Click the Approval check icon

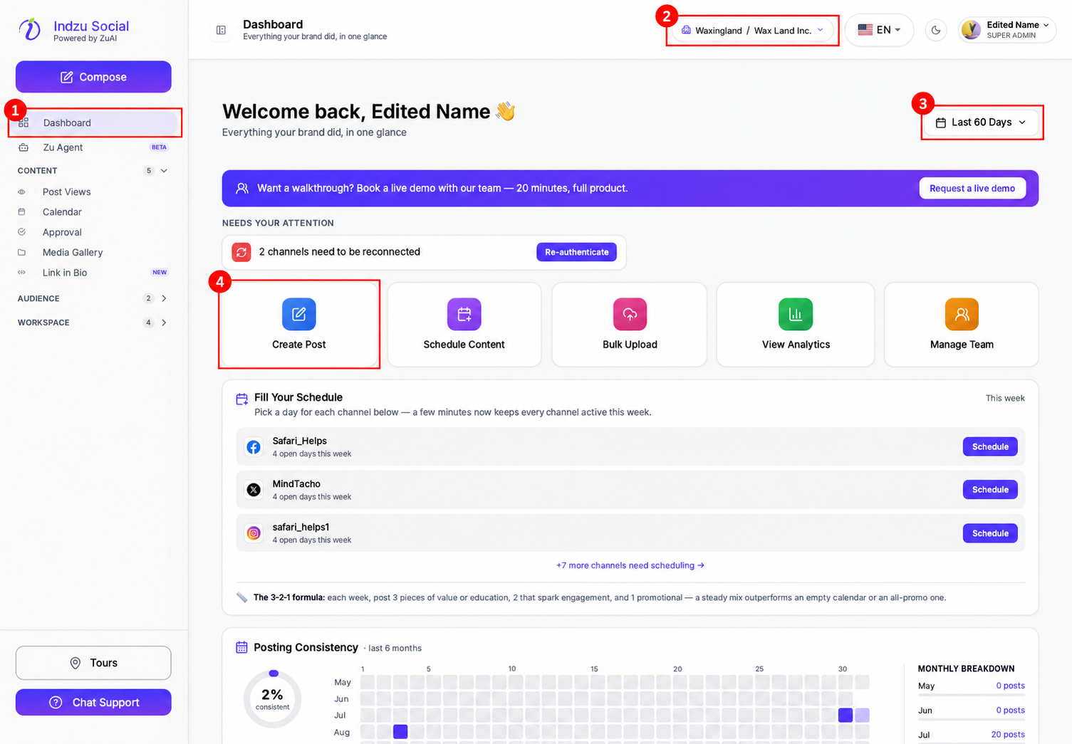coord(21,232)
